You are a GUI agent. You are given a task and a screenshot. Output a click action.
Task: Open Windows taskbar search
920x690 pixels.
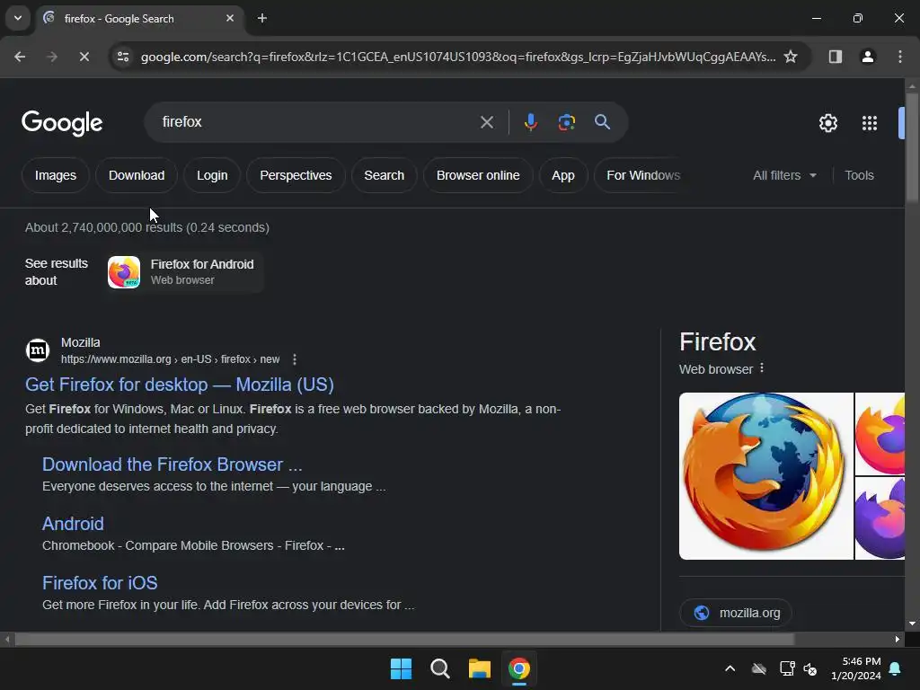point(440,668)
